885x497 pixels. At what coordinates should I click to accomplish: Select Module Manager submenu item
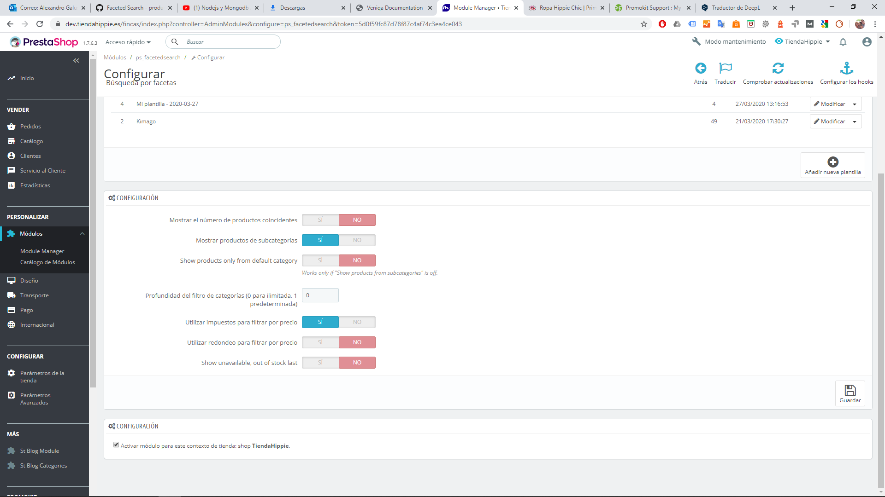pos(42,251)
